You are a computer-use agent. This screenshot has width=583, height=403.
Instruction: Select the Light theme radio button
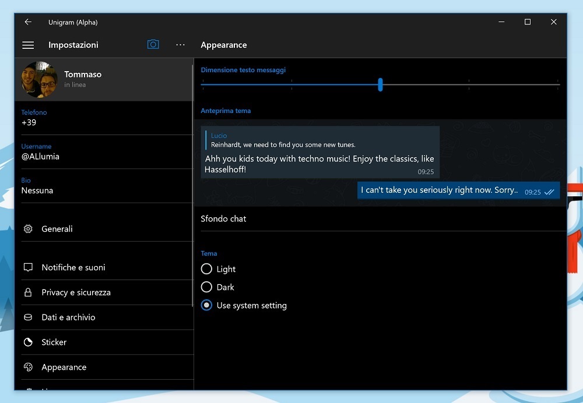click(206, 269)
